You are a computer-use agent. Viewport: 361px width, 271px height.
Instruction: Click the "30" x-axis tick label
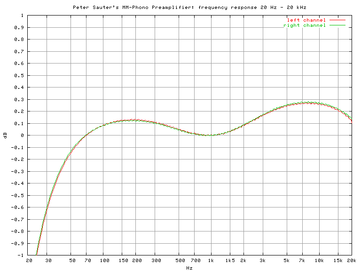[48, 260]
